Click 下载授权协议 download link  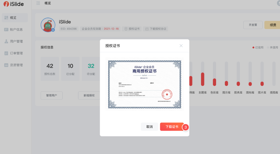click(x=155, y=29)
